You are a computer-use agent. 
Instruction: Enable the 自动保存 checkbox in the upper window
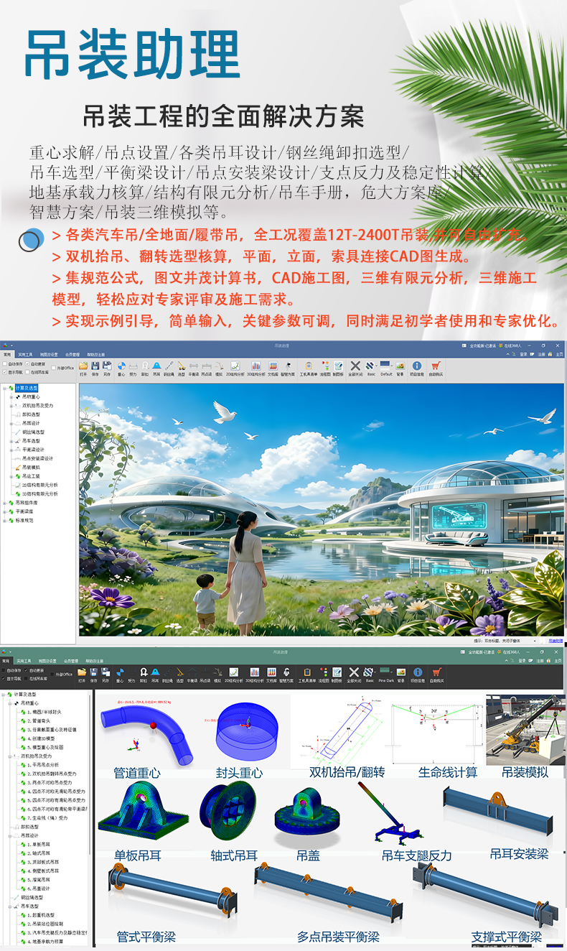pyautogui.click(x=4, y=363)
